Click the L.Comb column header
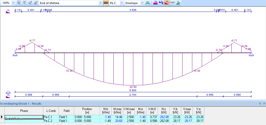 click(x=51, y=111)
